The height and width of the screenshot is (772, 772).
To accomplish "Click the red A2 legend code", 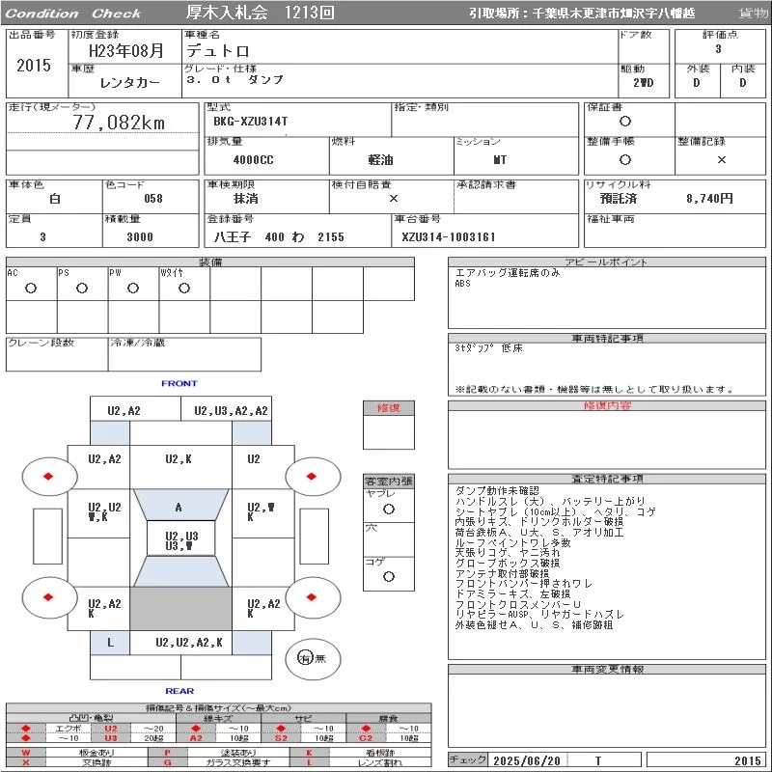I will (x=196, y=738).
